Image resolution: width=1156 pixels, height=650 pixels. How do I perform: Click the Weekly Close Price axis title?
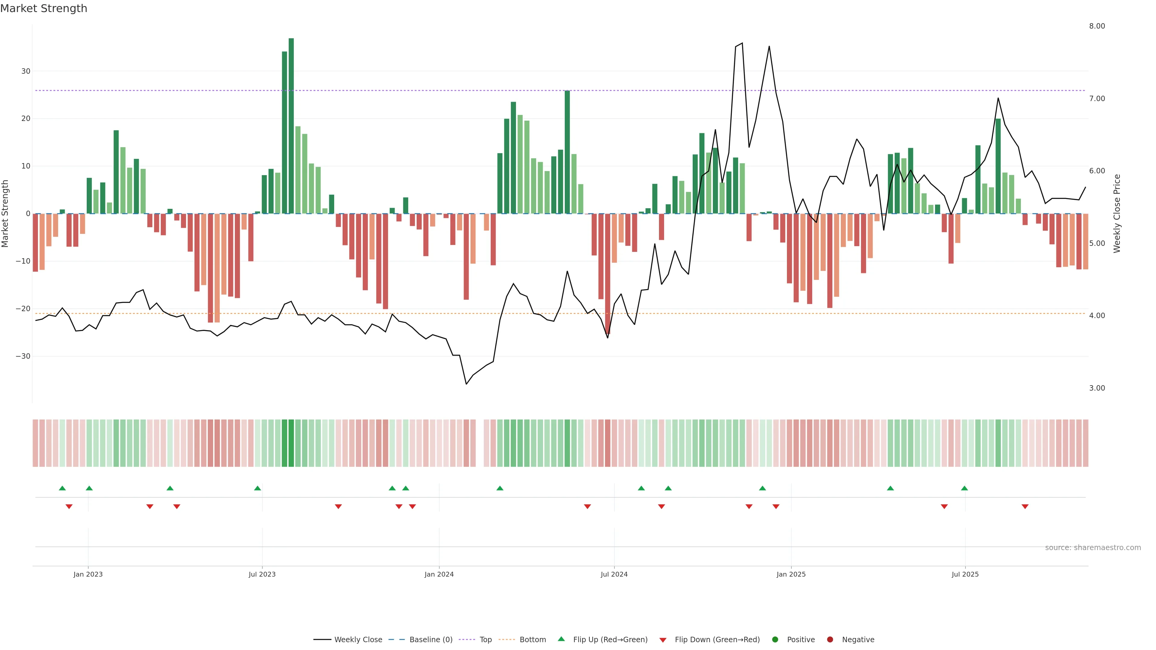(x=1117, y=214)
